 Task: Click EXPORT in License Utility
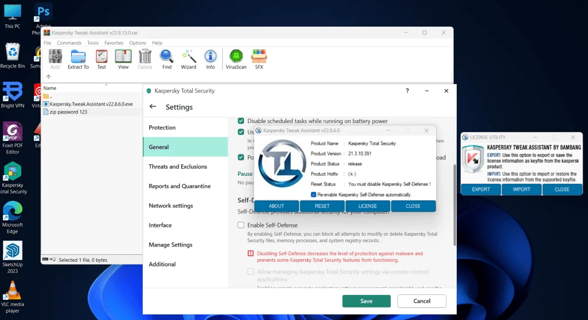[481, 189]
